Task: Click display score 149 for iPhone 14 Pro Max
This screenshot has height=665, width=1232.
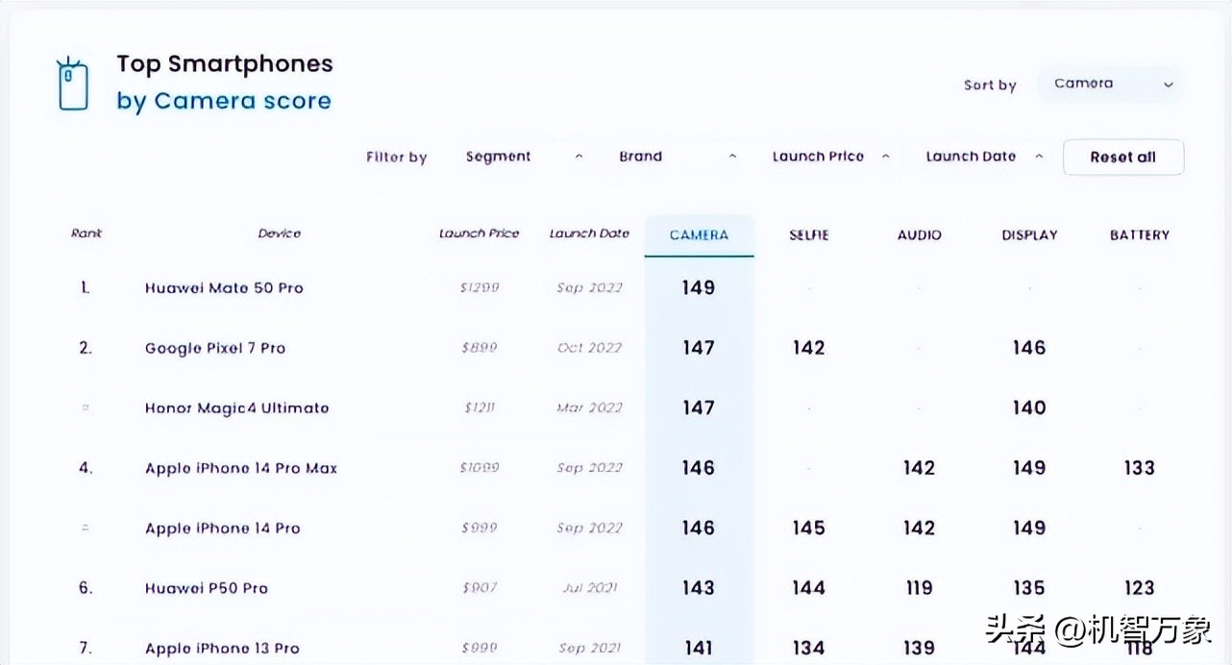Action: (x=1029, y=468)
